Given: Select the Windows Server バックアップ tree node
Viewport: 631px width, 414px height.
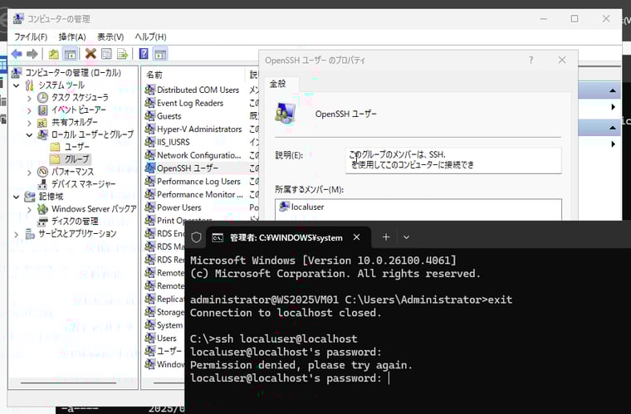Looking at the screenshot, I should tap(94, 209).
